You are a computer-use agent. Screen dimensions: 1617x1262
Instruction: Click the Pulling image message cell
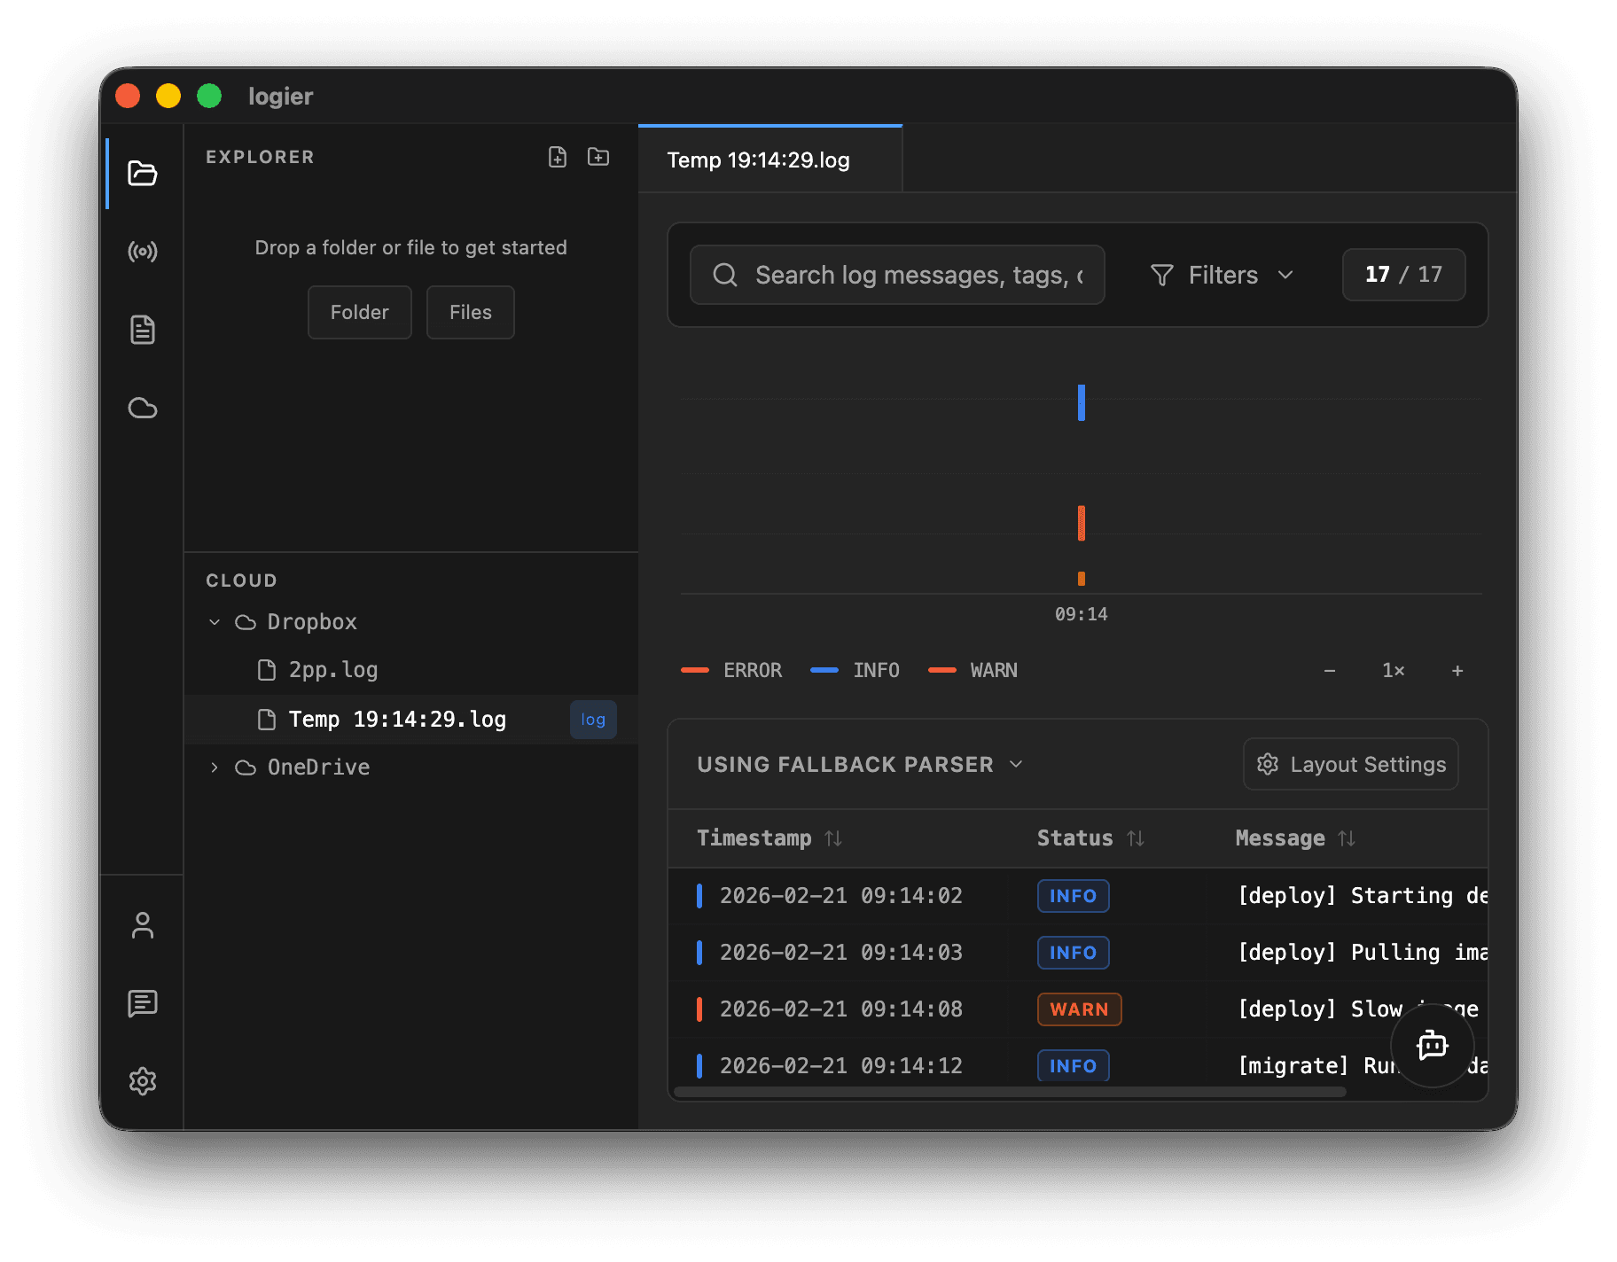pos(1362,953)
